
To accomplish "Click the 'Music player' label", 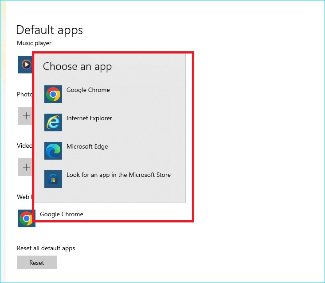I will coord(34,43).
